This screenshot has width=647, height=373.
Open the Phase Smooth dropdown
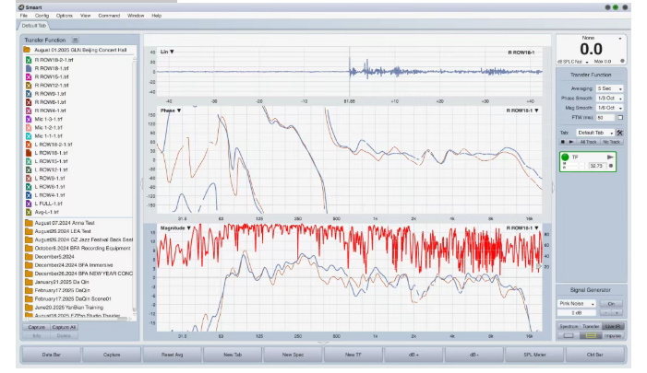[x=609, y=98]
